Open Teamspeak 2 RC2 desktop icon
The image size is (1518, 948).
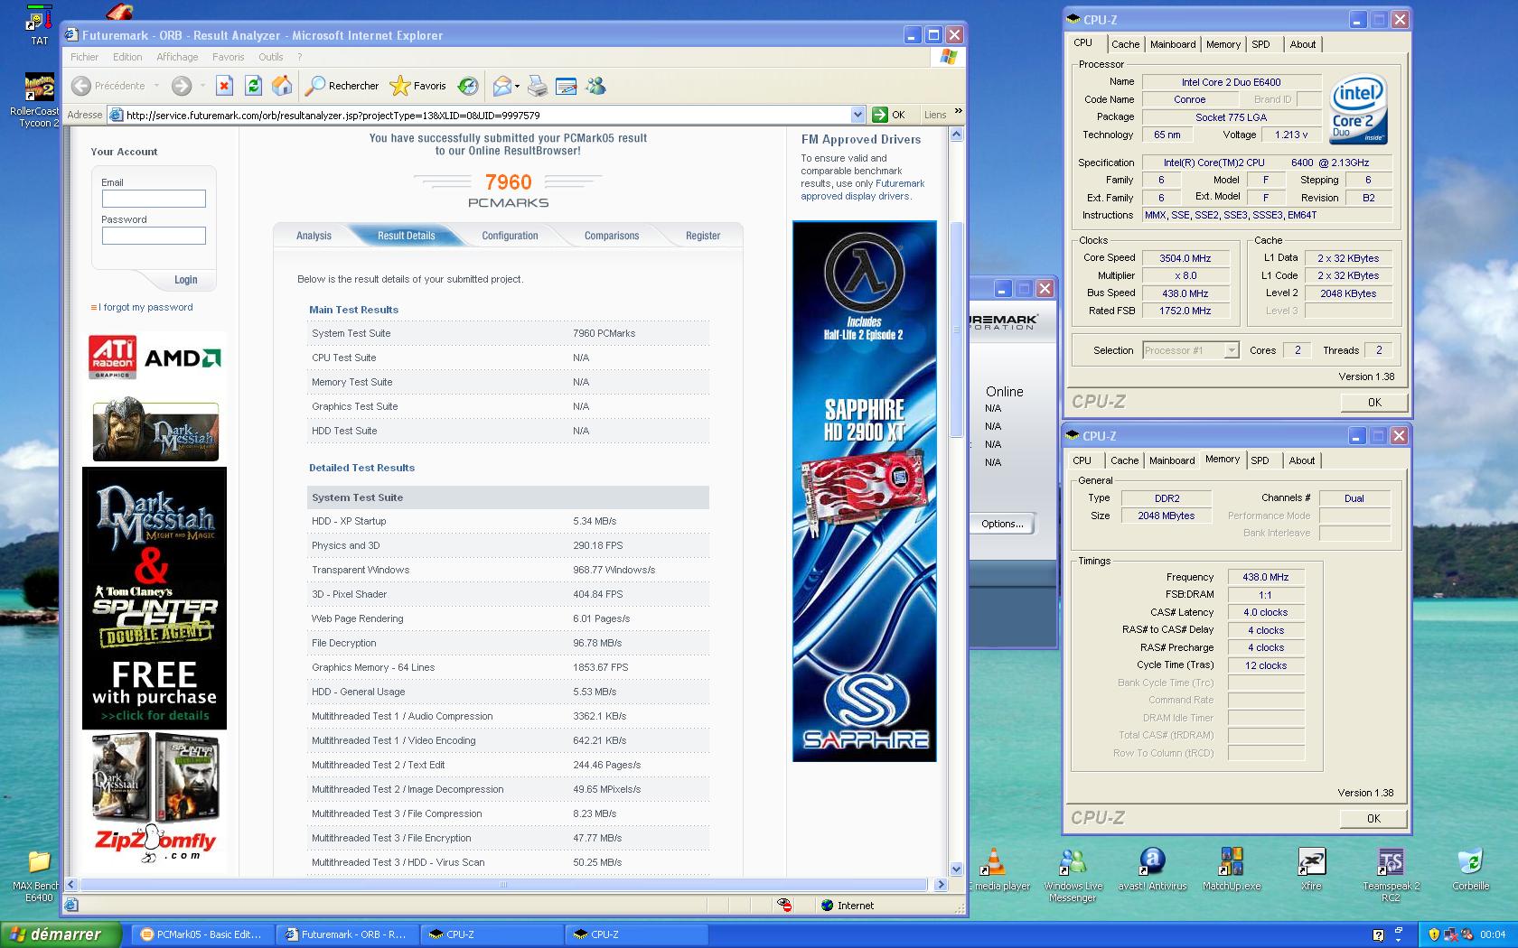click(x=1391, y=874)
